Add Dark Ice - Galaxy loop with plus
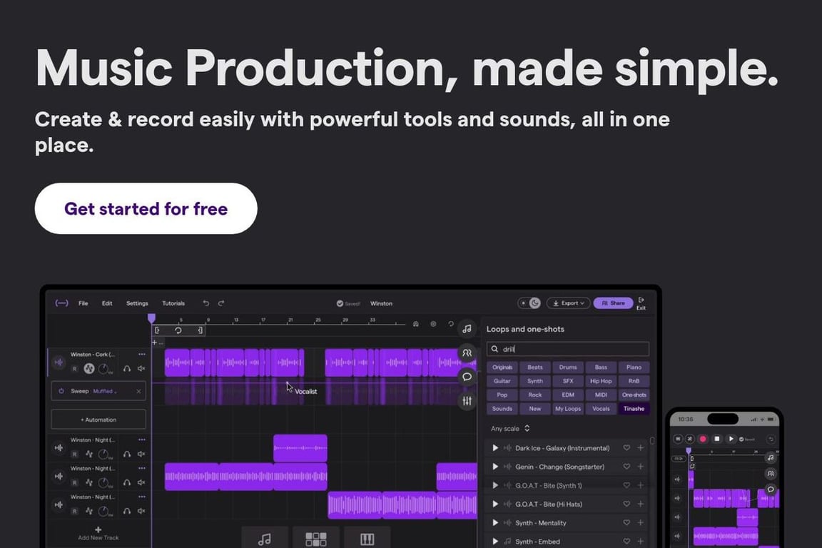The height and width of the screenshot is (548, 822). (x=641, y=448)
